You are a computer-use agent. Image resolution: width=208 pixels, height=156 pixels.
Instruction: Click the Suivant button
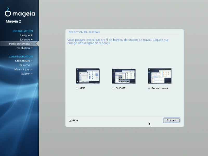click(x=172, y=120)
